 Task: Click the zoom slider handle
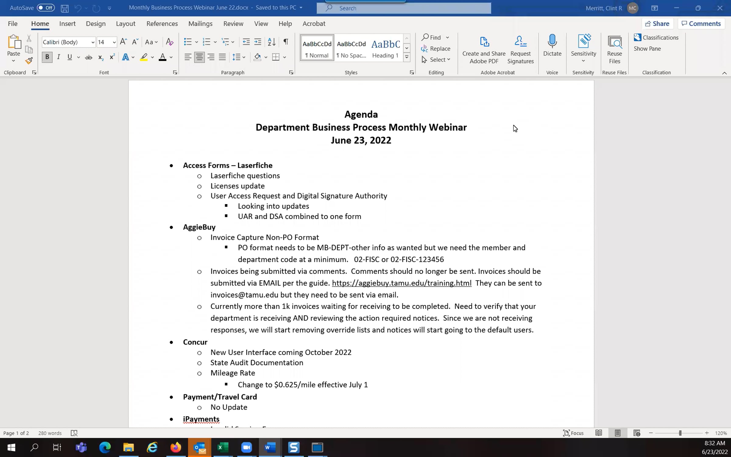click(x=680, y=433)
